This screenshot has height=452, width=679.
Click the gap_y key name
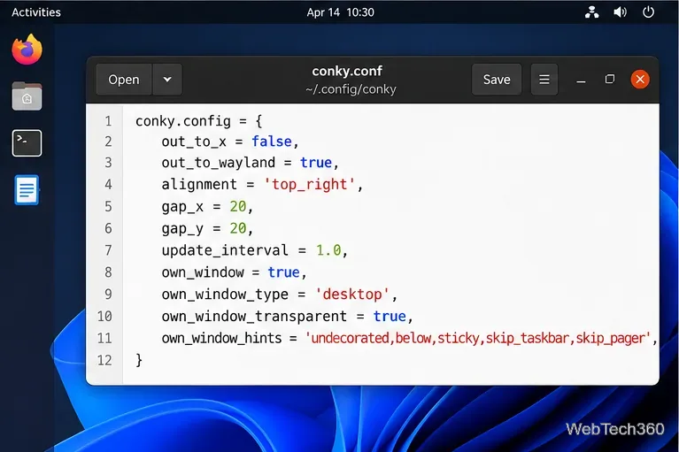(x=182, y=229)
